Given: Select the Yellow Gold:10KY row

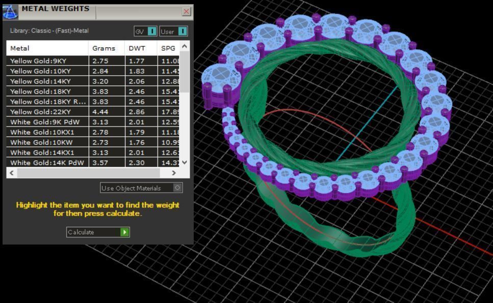Looking at the screenshot, I should tap(93, 71).
